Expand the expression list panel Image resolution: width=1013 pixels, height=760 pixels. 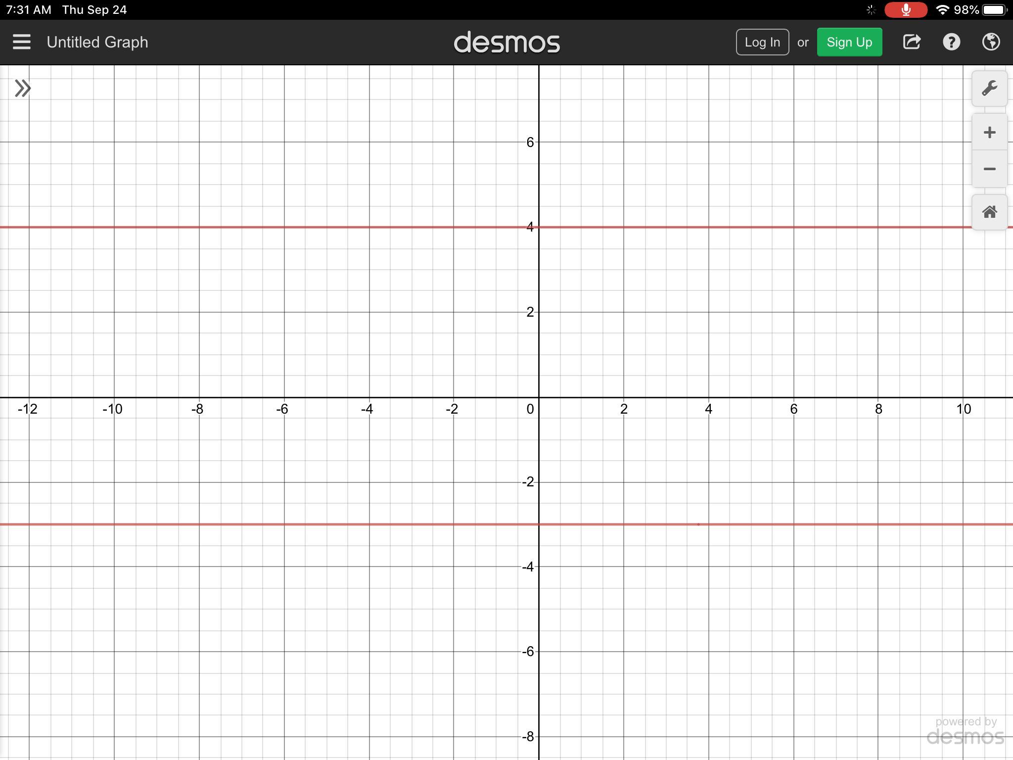pyautogui.click(x=23, y=89)
